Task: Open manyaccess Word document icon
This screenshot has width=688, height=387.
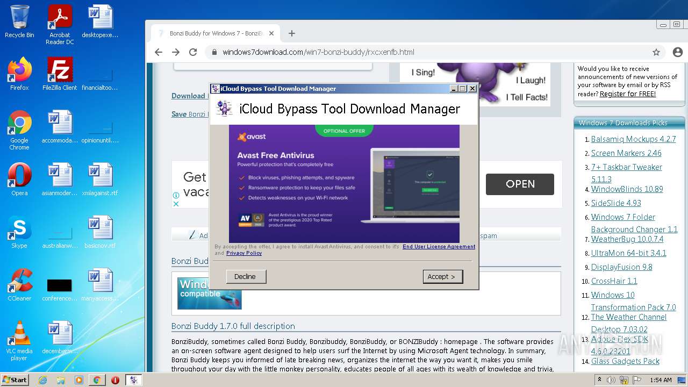Action: click(100, 285)
